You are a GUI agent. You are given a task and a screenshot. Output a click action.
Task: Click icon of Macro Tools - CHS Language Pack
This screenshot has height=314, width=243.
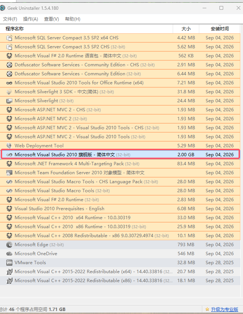pyautogui.click(x=9, y=182)
